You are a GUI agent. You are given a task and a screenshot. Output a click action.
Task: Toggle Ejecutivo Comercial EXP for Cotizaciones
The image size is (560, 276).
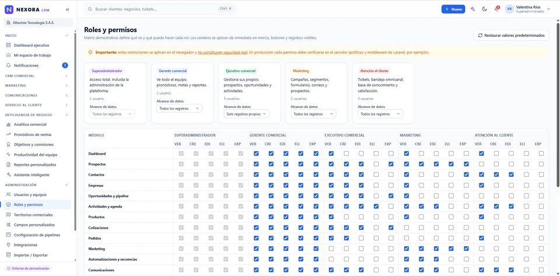(x=391, y=228)
